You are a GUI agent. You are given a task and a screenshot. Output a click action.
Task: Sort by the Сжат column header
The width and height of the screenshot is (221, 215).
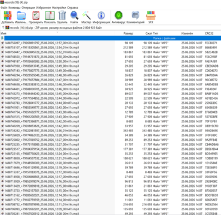(149, 33)
